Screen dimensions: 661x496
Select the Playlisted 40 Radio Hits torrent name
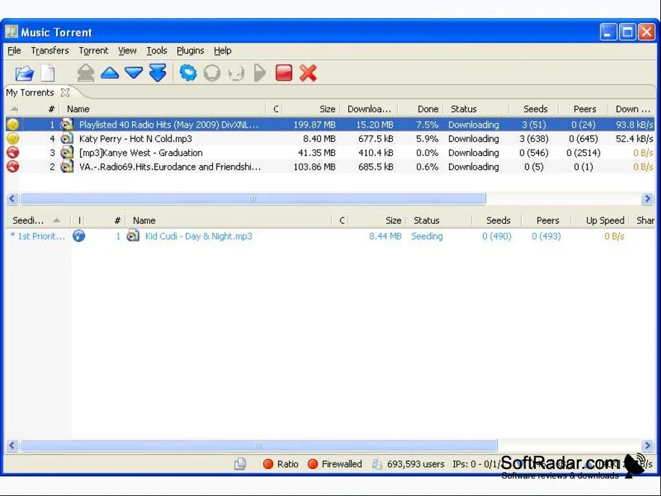tap(168, 124)
